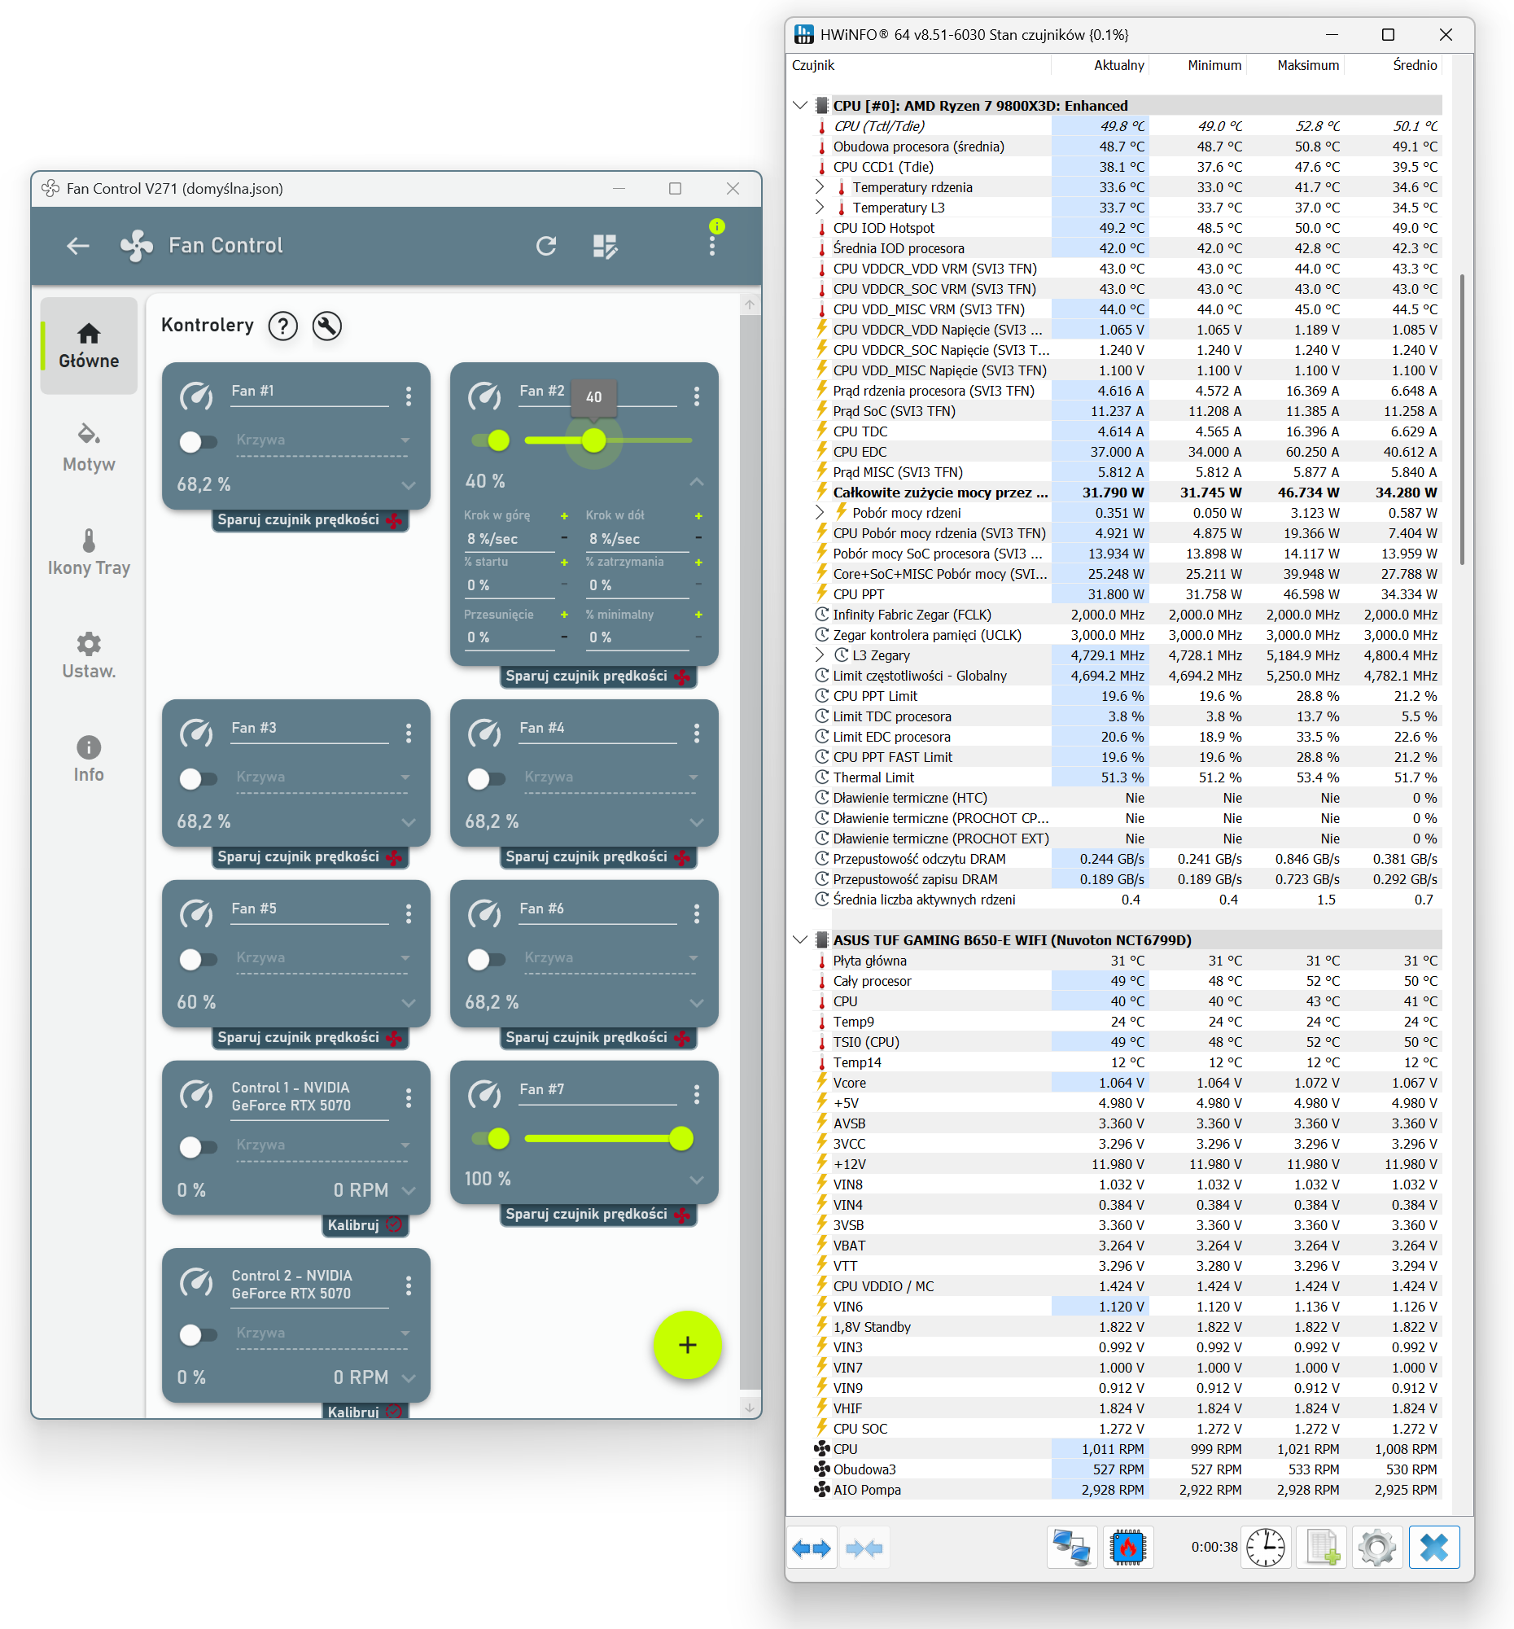Open the layout edit icon in header
The width and height of the screenshot is (1514, 1629).
click(x=605, y=246)
